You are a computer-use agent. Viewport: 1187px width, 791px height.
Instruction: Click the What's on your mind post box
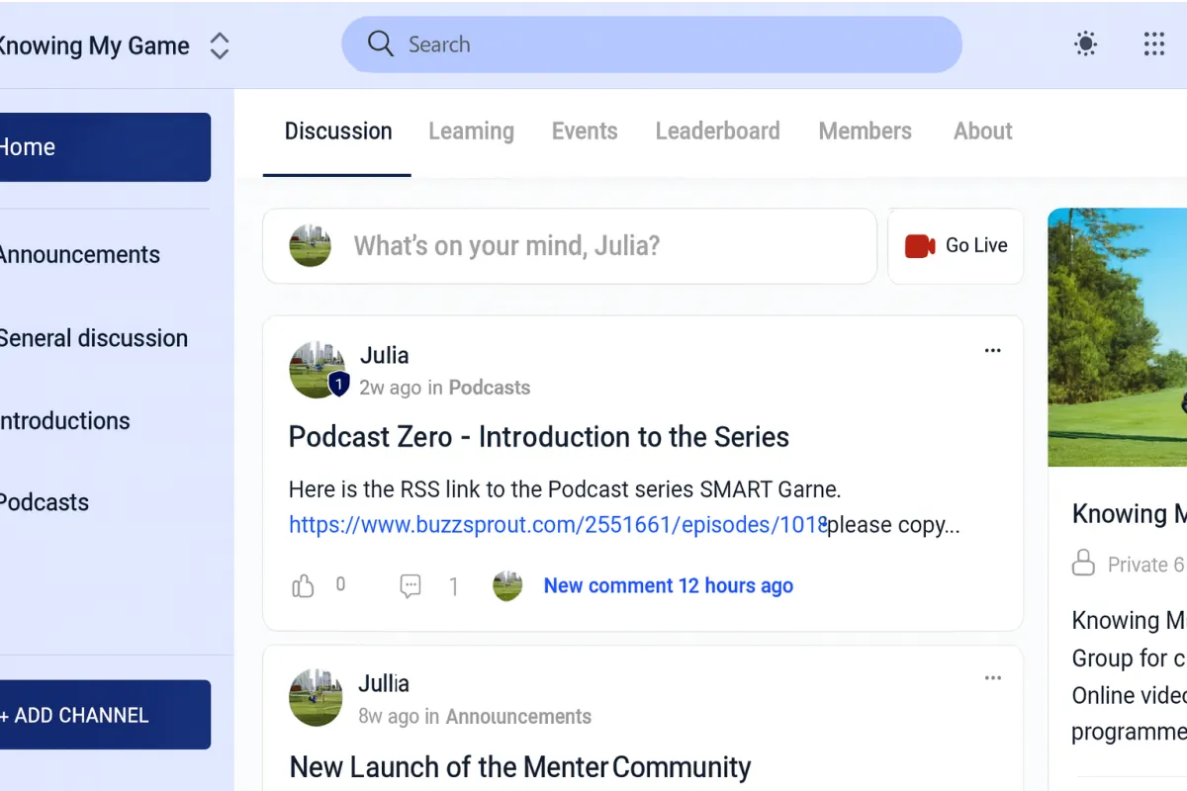(x=570, y=246)
